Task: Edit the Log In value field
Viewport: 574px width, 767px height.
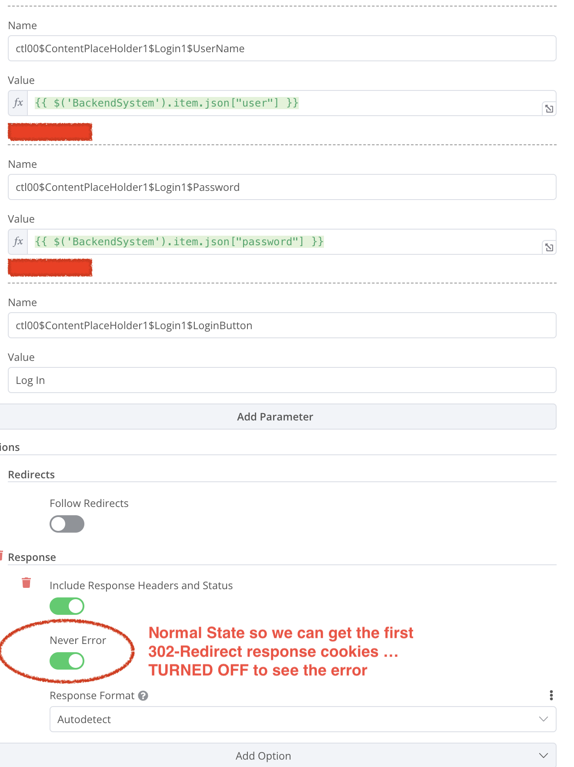Action: (282, 380)
